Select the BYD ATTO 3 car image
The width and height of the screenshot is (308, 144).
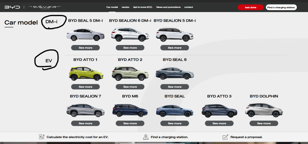click(219, 110)
